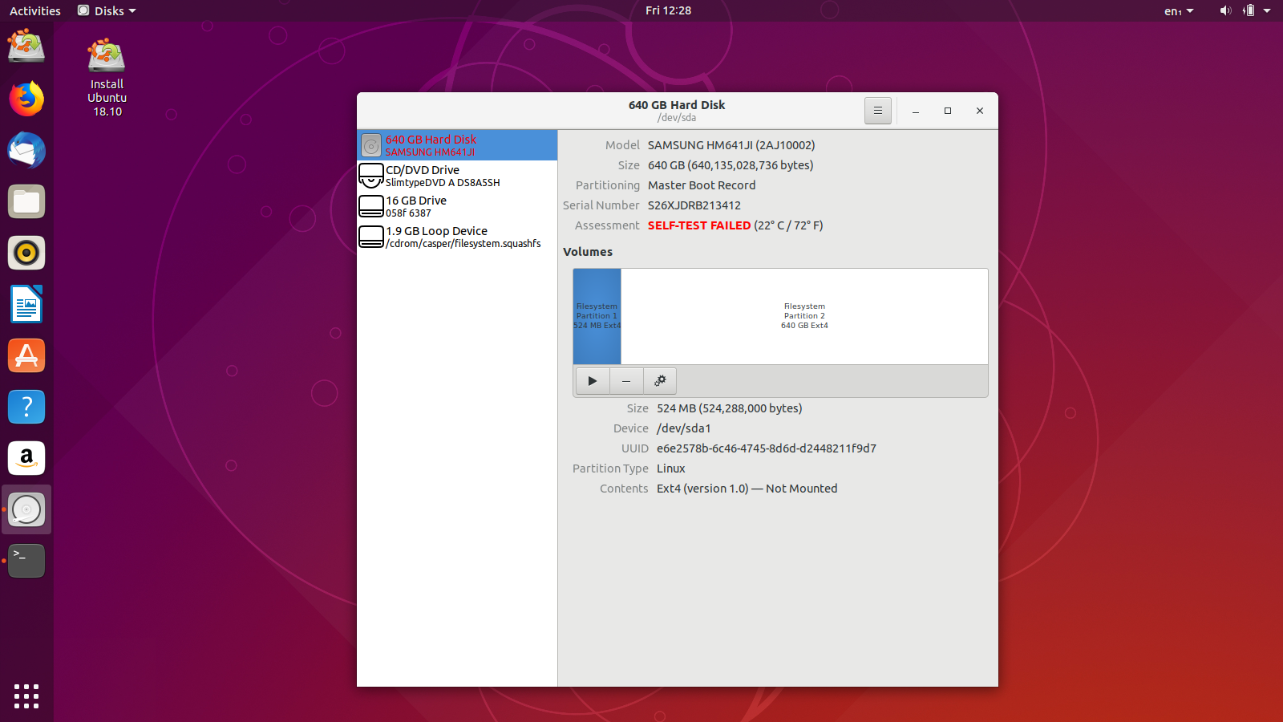The image size is (1283, 722).
Task: Open Rhythmbox music player from the dock
Action: pos(26,253)
